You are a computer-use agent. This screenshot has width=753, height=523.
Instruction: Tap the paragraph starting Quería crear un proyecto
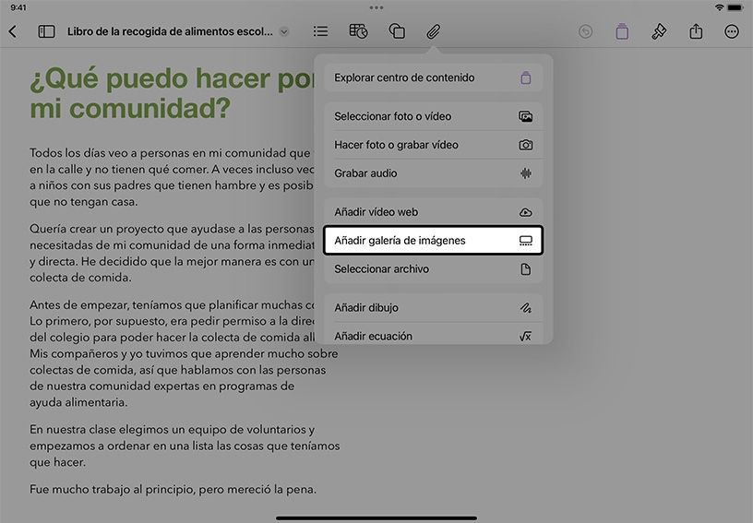pyautogui.click(x=172, y=253)
